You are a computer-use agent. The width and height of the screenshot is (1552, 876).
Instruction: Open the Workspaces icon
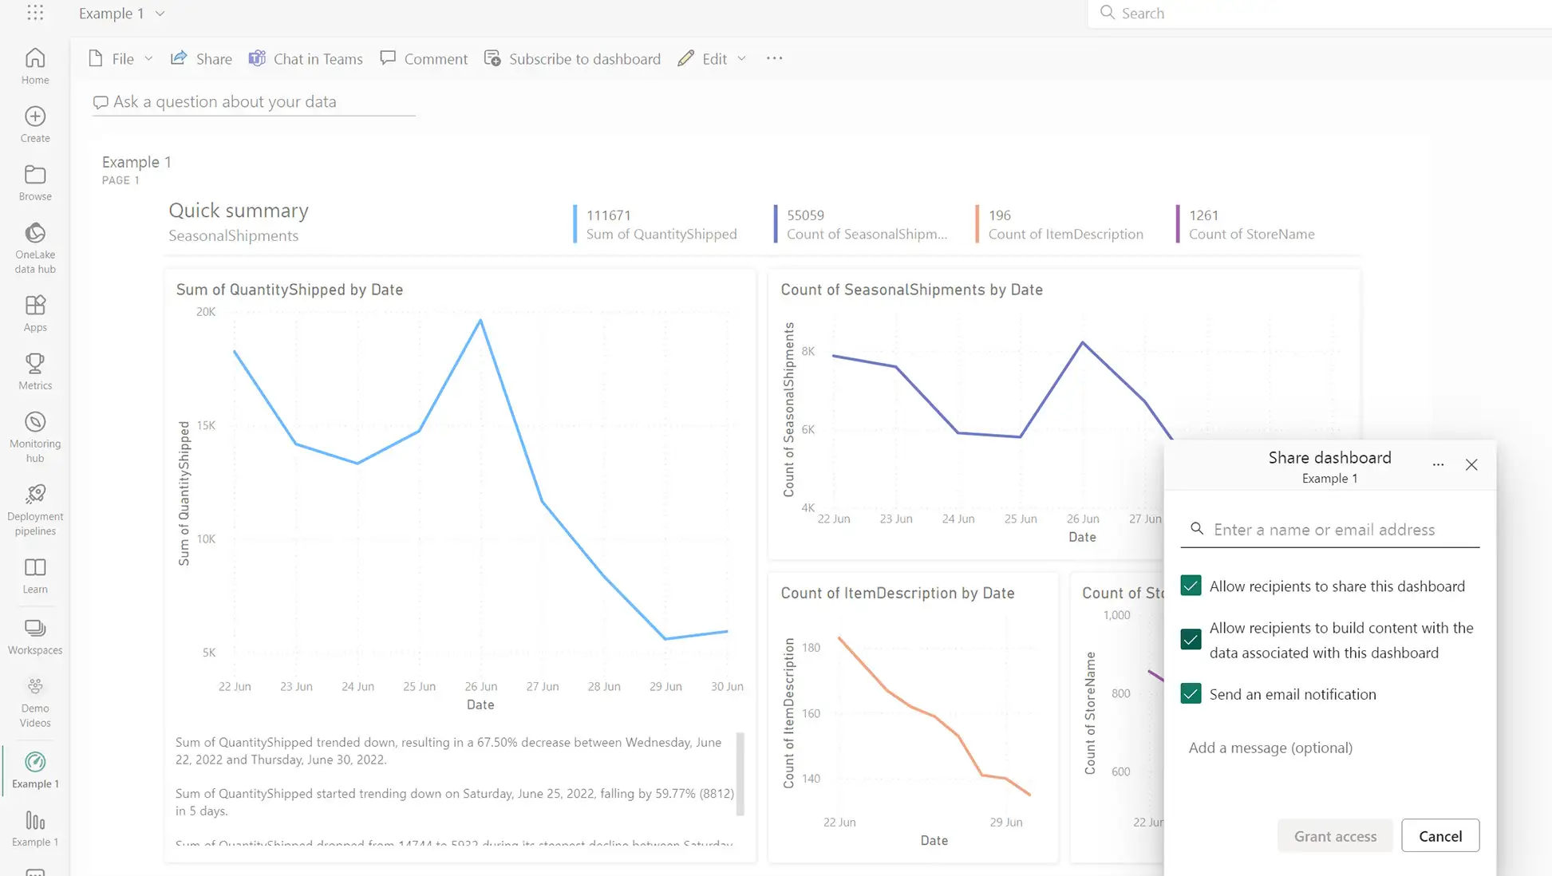coord(35,629)
